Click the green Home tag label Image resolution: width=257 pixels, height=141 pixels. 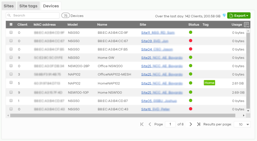[x=209, y=83]
